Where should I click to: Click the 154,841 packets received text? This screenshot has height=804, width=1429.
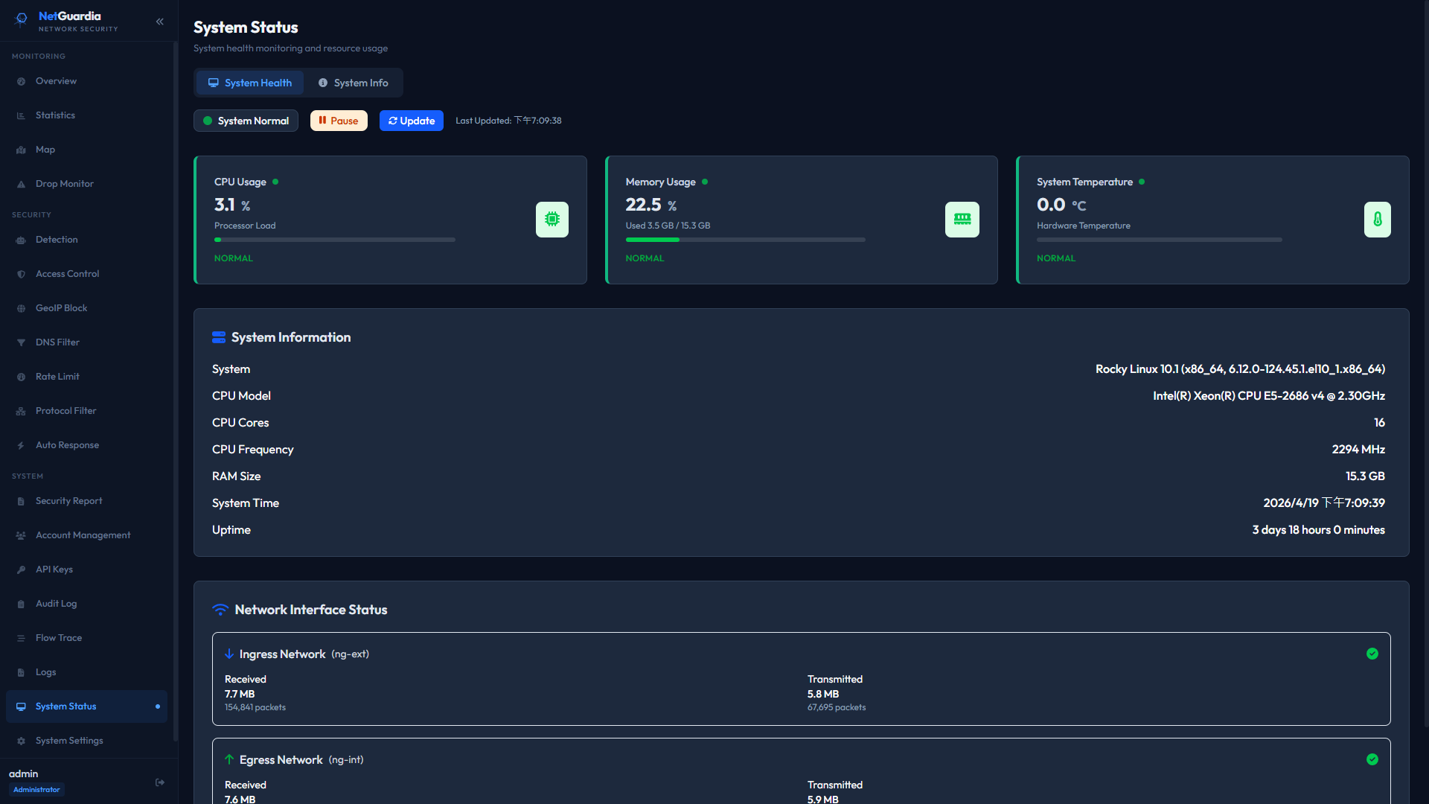255,707
